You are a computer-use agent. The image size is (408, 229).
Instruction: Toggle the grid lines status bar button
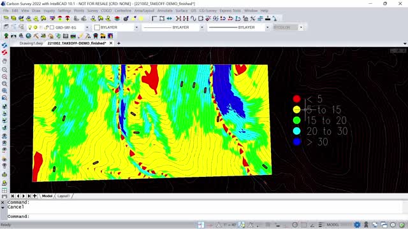click(268, 225)
